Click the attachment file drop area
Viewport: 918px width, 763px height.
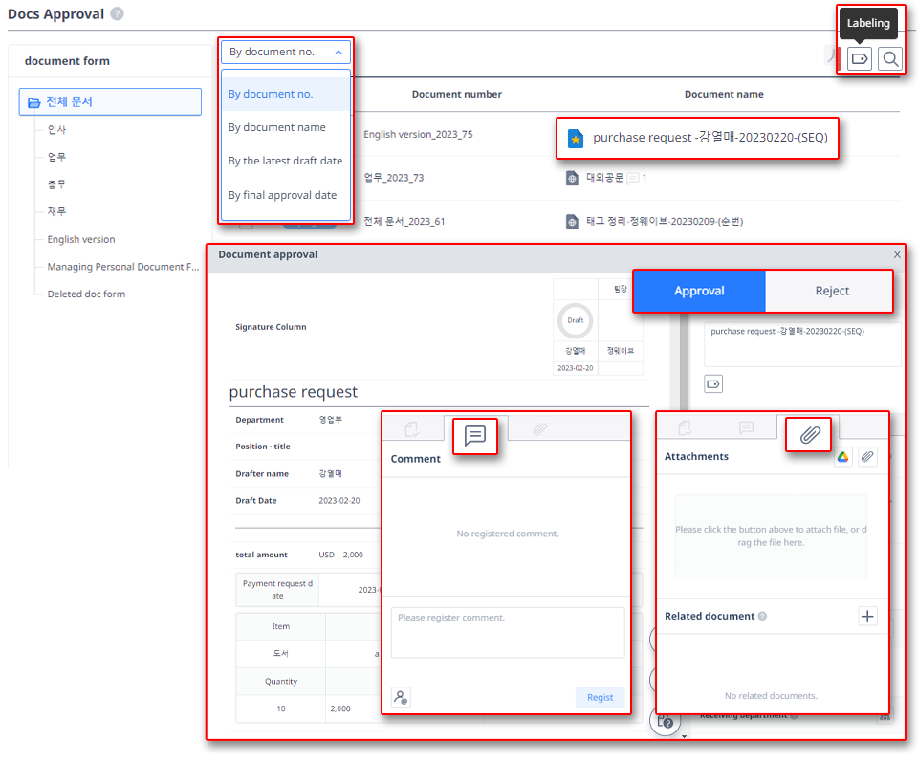pyautogui.click(x=771, y=536)
